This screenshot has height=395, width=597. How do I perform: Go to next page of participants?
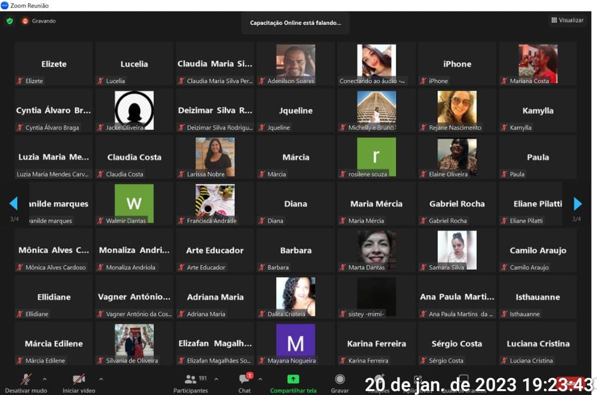tap(578, 204)
